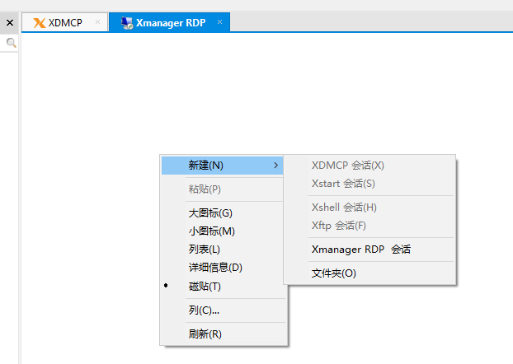Click the computer icon on Xmanager RDP tab

127,23
